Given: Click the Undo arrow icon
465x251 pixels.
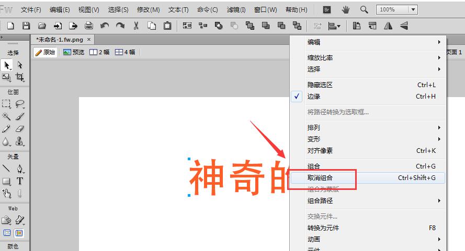Looking at the screenshot, I should 105,26.
